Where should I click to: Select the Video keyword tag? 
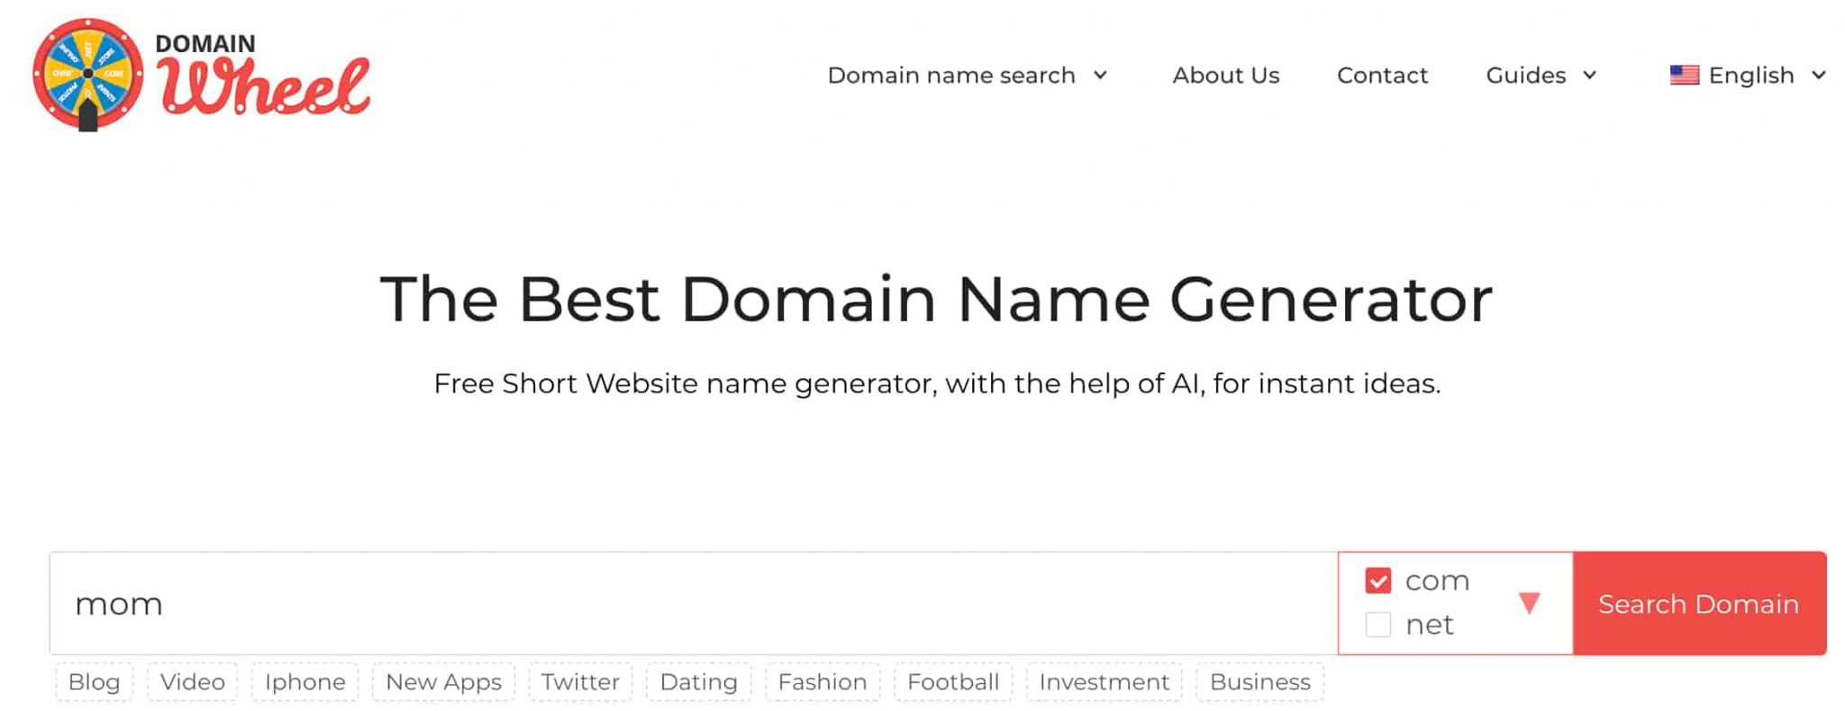193,682
